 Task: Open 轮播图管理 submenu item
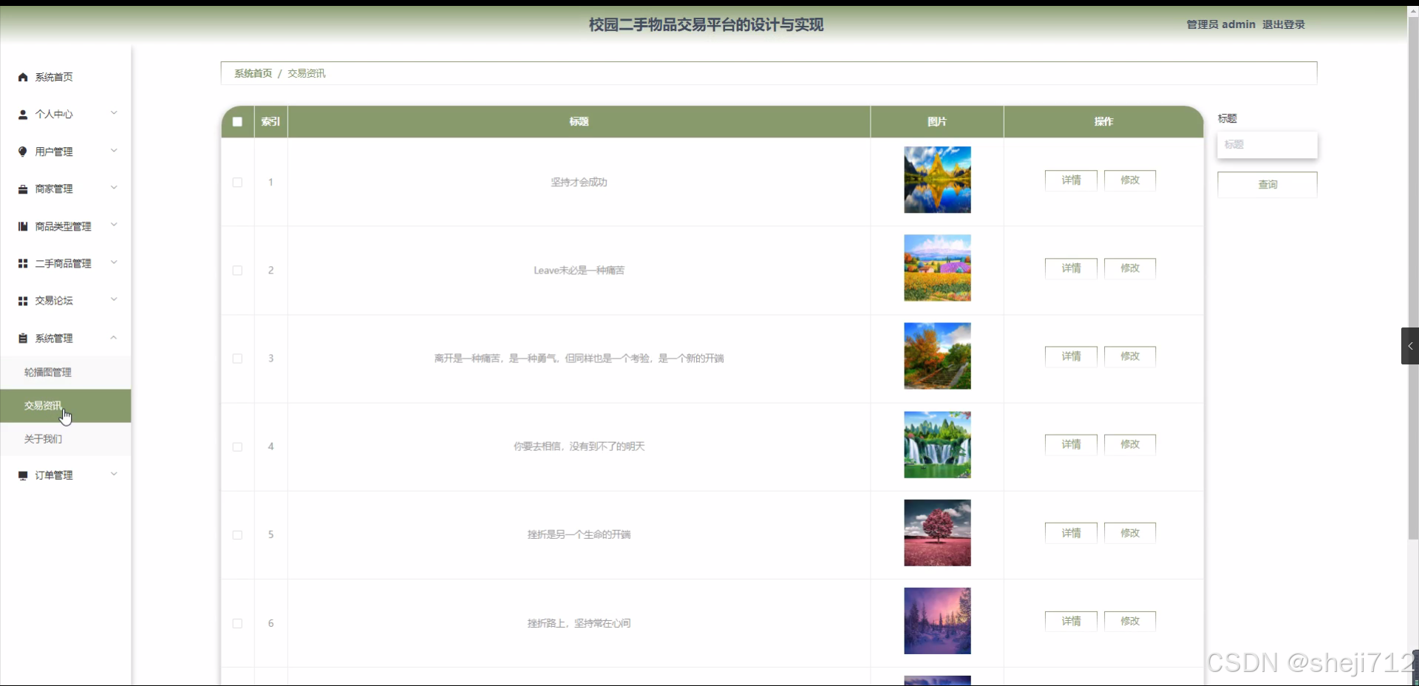[66, 373]
